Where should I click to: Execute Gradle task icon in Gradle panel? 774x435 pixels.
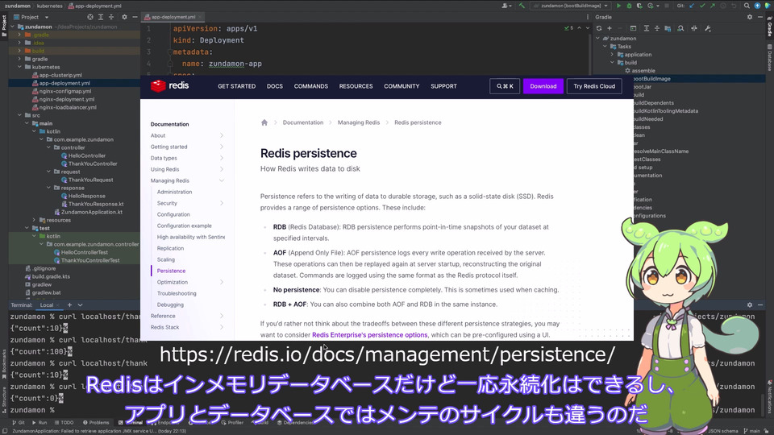click(634, 29)
